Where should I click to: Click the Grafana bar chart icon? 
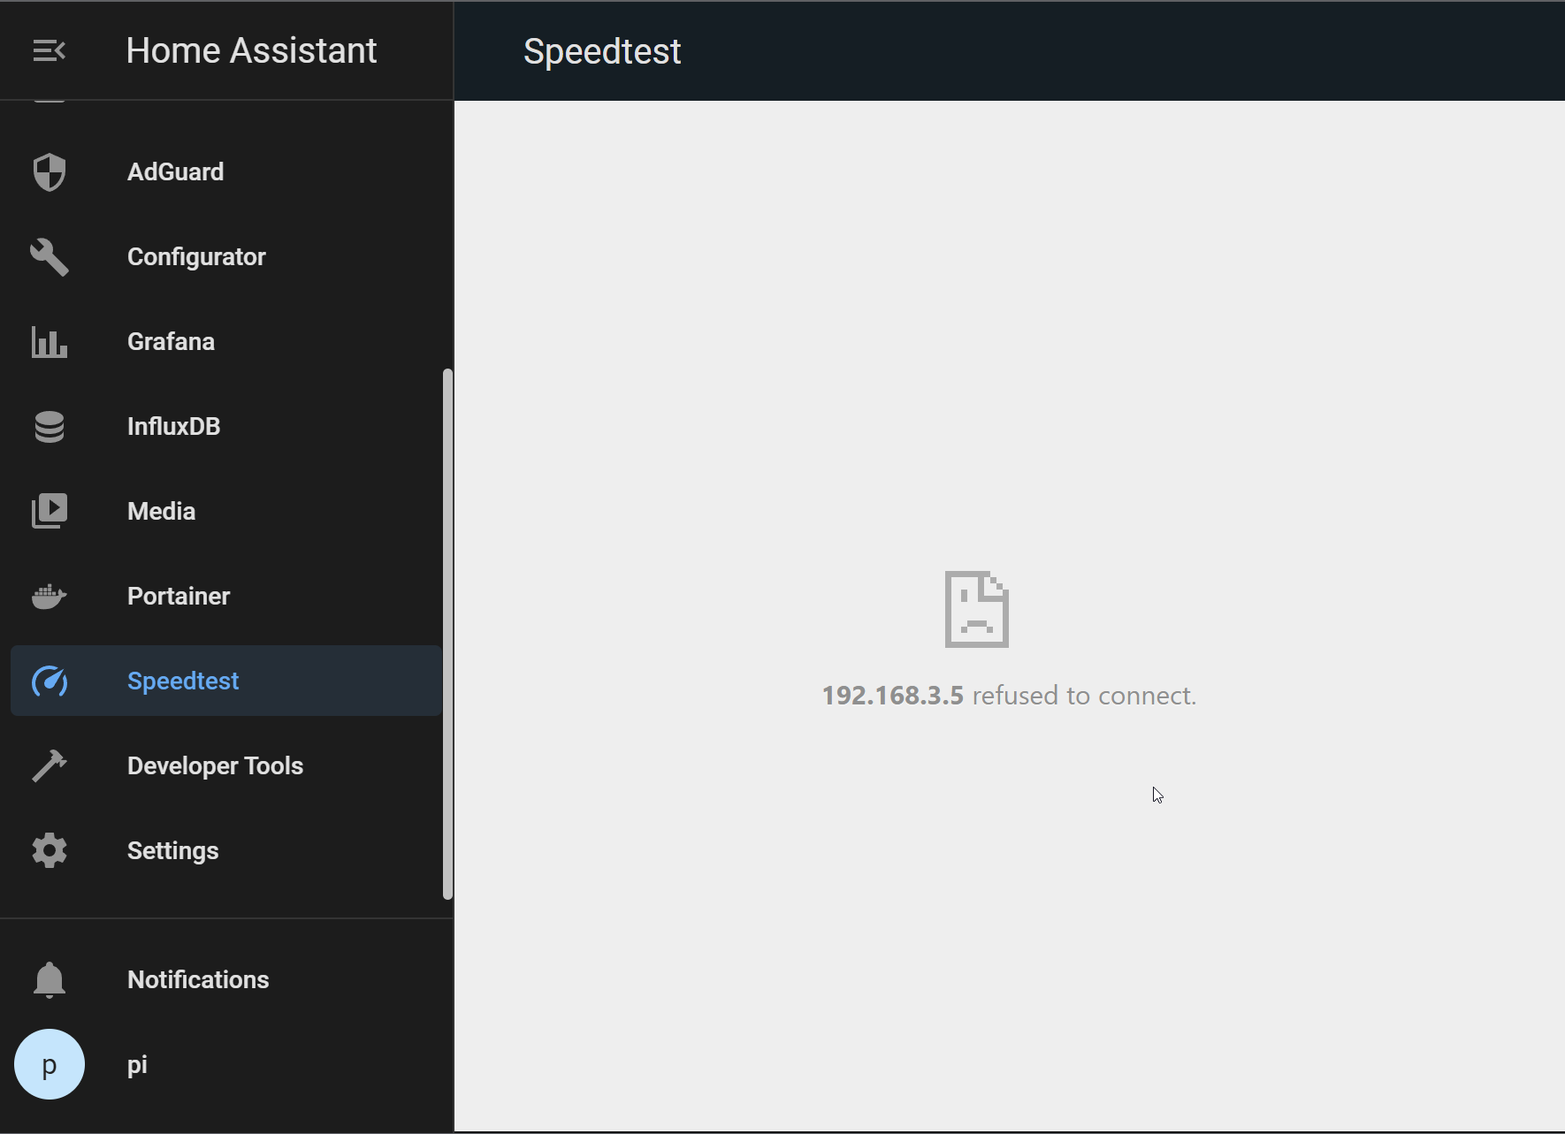click(50, 341)
